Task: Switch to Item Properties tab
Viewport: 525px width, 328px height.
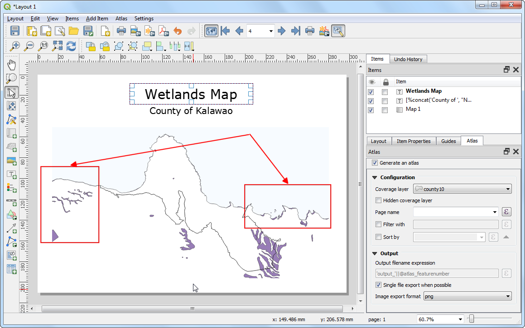Action: pos(413,141)
